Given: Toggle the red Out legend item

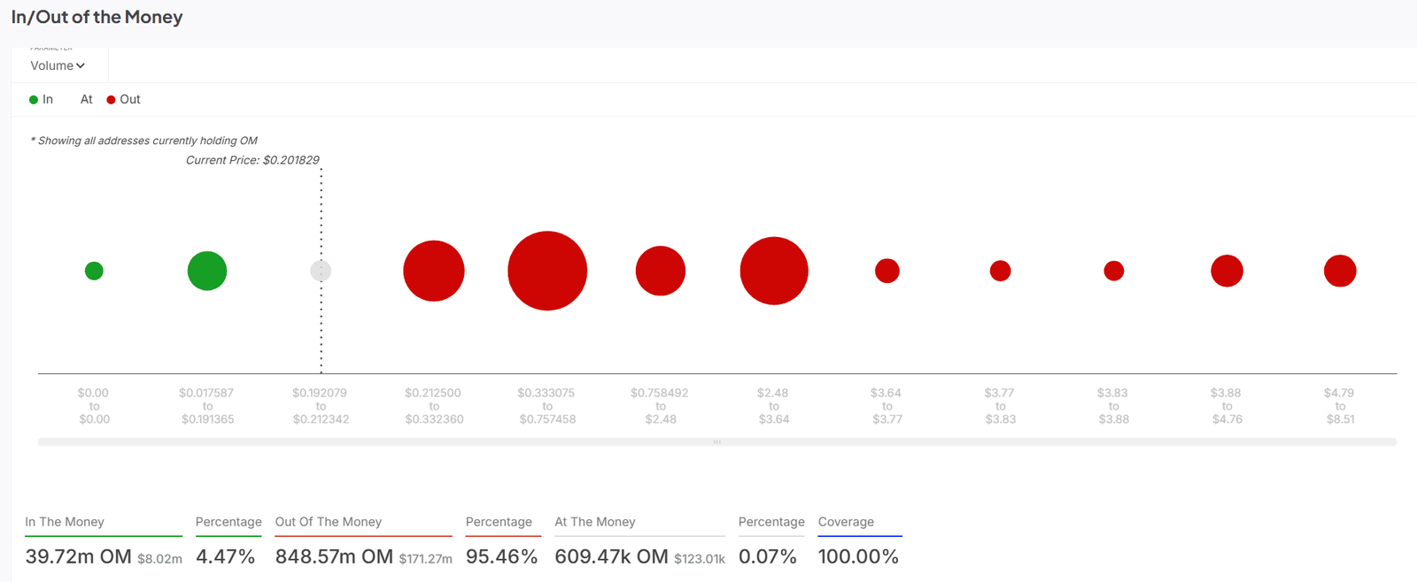Looking at the screenshot, I should [123, 100].
